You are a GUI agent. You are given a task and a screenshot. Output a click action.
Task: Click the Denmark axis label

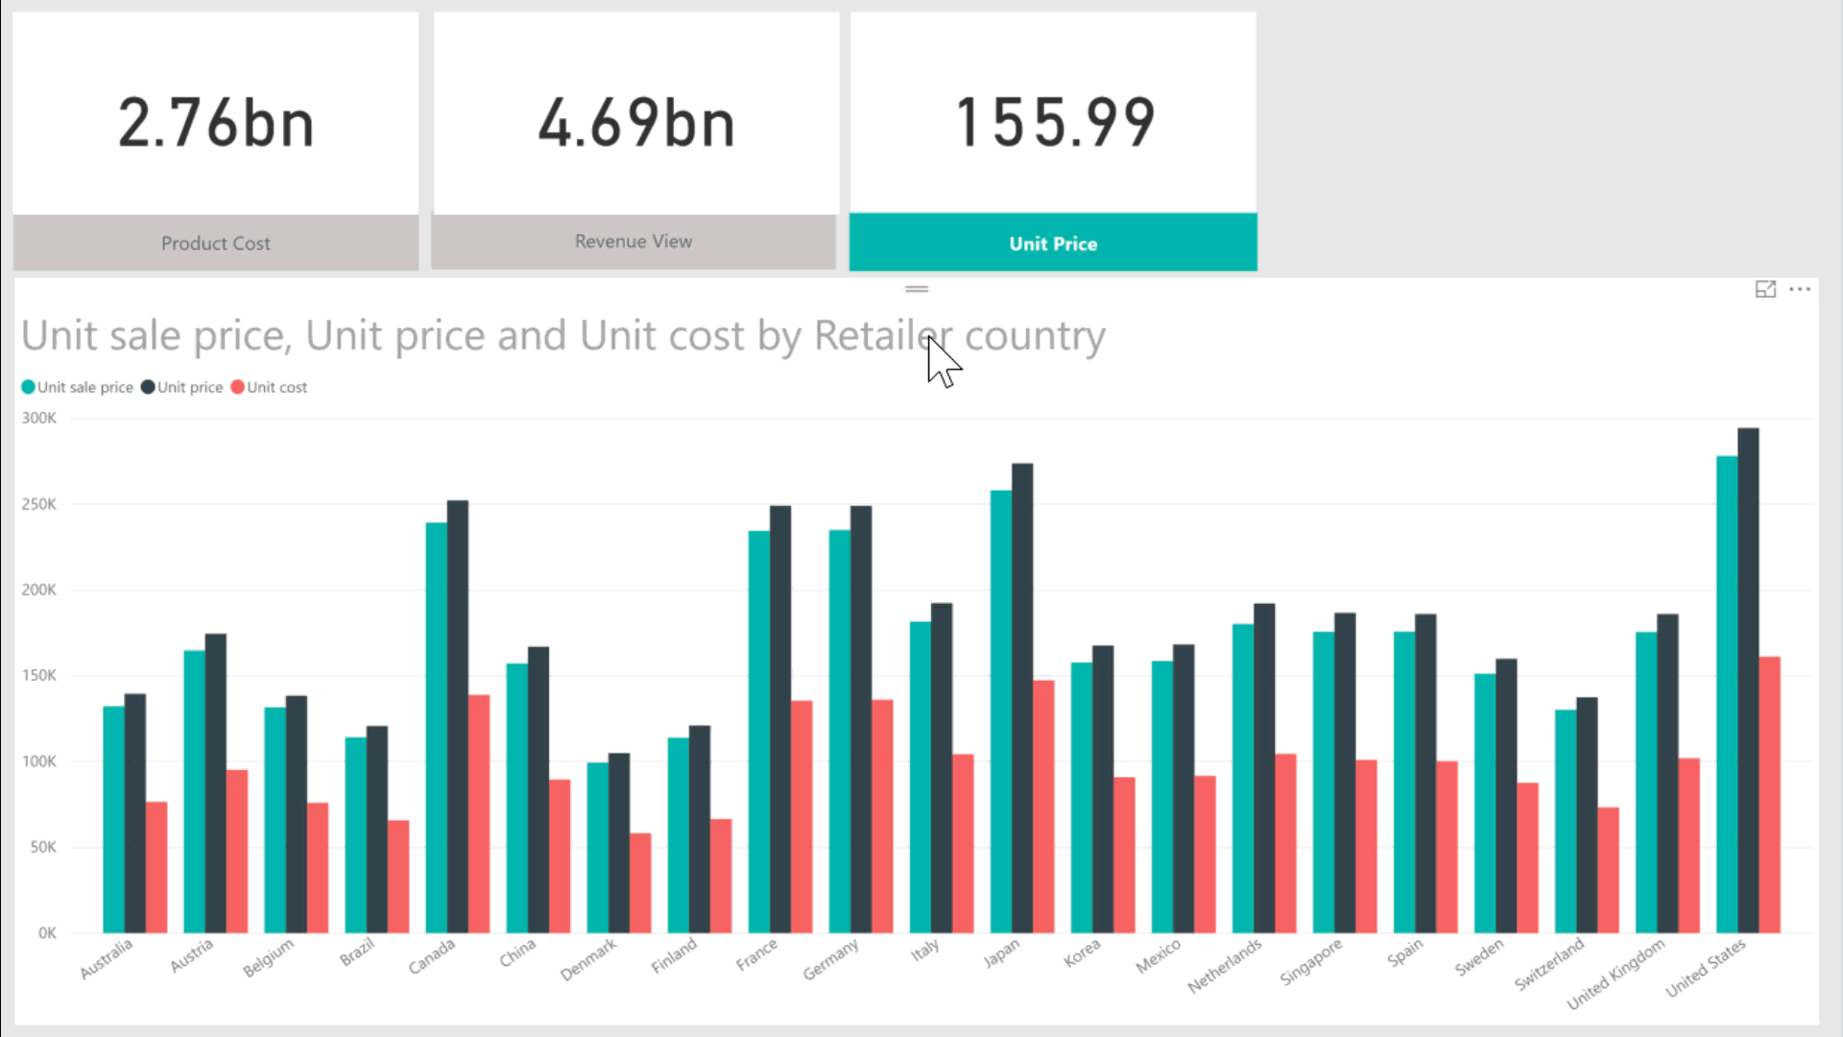pos(588,960)
